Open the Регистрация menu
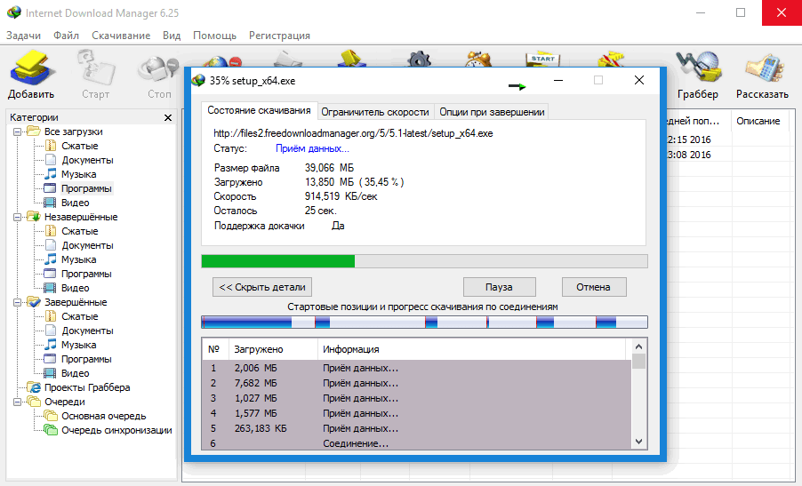802x486 pixels. tap(279, 36)
